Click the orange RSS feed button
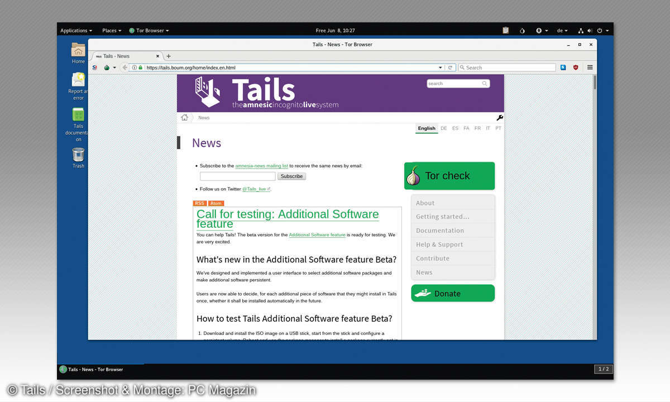Screen dimensions: 670x402 coord(199,203)
